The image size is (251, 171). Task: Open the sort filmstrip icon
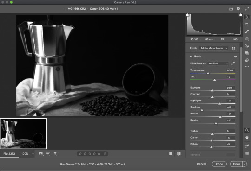[48, 154]
